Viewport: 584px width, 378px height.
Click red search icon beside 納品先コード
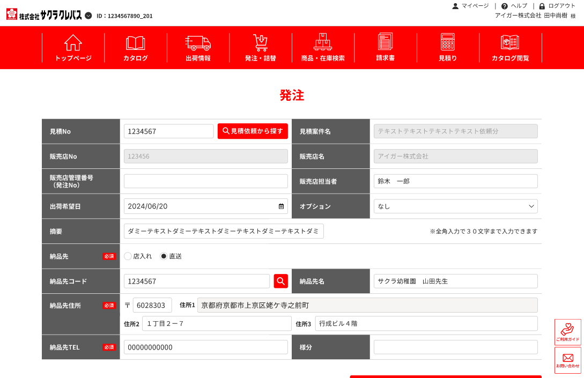coord(281,281)
